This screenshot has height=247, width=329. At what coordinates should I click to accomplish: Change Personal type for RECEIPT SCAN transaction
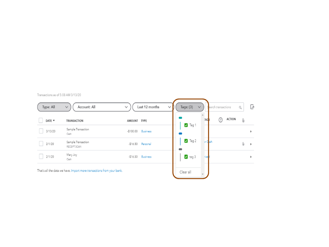pyautogui.click(x=146, y=144)
